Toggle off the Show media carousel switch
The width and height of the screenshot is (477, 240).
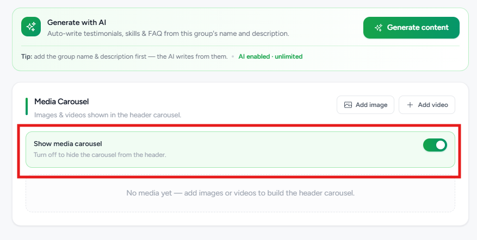click(x=435, y=145)
